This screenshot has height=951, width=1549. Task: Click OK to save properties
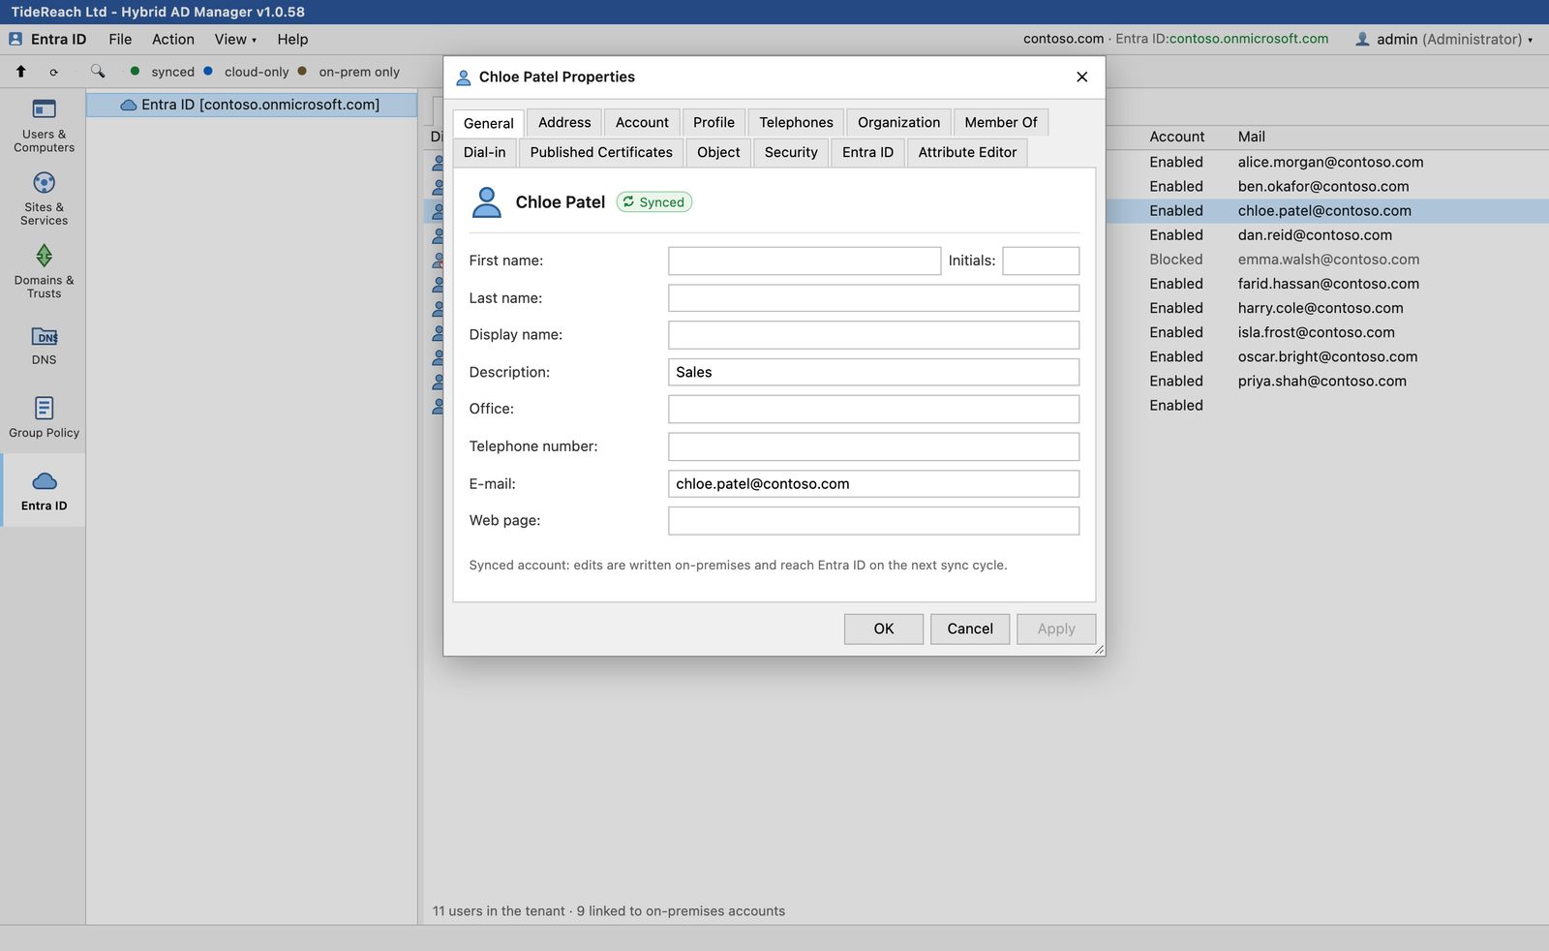pos(884,629)
